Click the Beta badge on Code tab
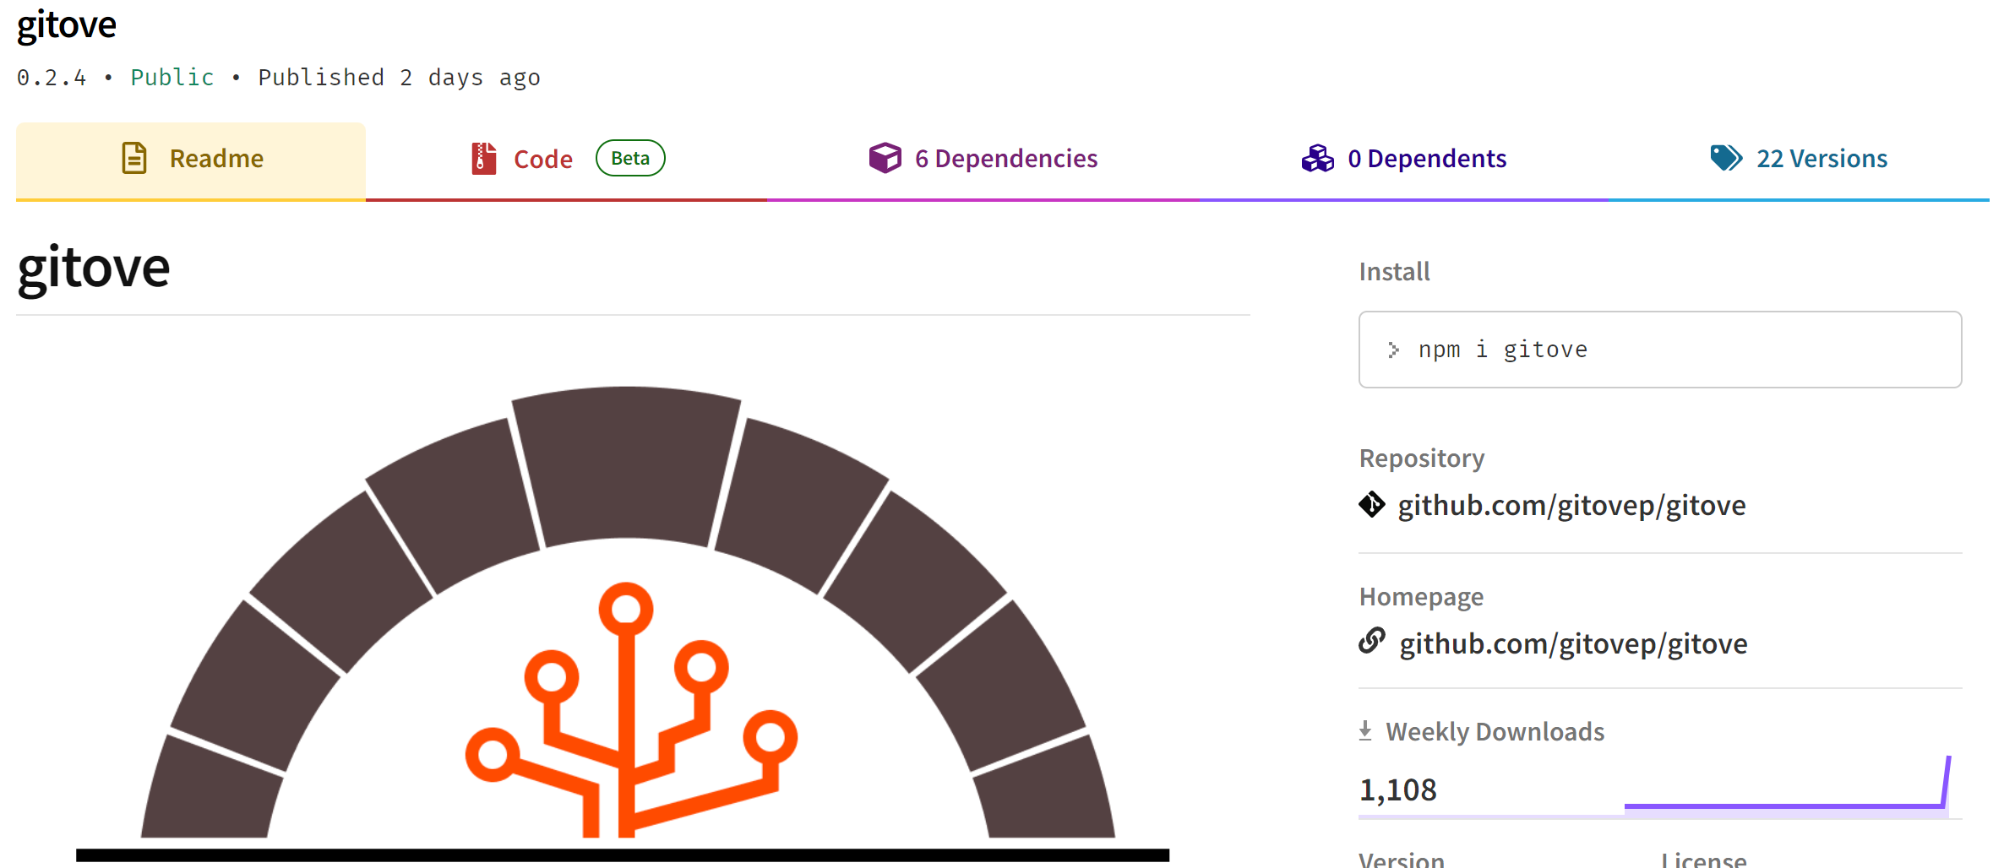 point(630,158)
